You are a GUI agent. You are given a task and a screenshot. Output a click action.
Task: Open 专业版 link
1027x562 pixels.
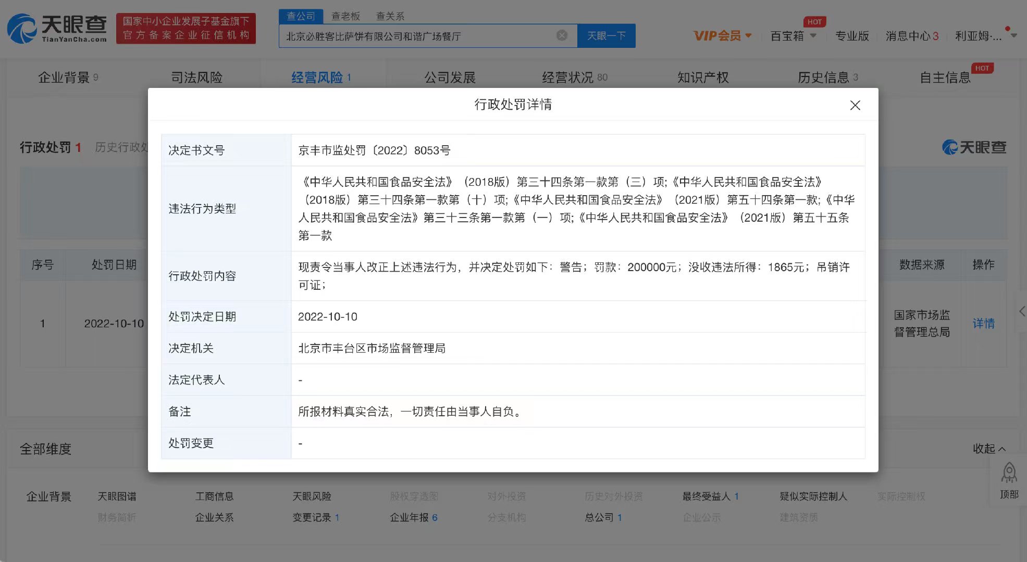click(852, 36)
